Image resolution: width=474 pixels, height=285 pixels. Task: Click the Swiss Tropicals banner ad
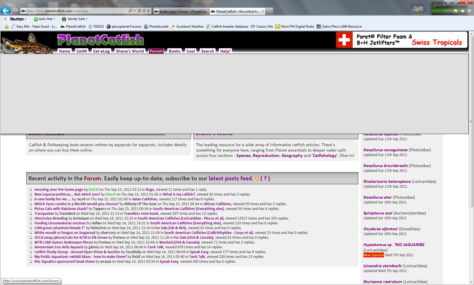tap(401, 40)
